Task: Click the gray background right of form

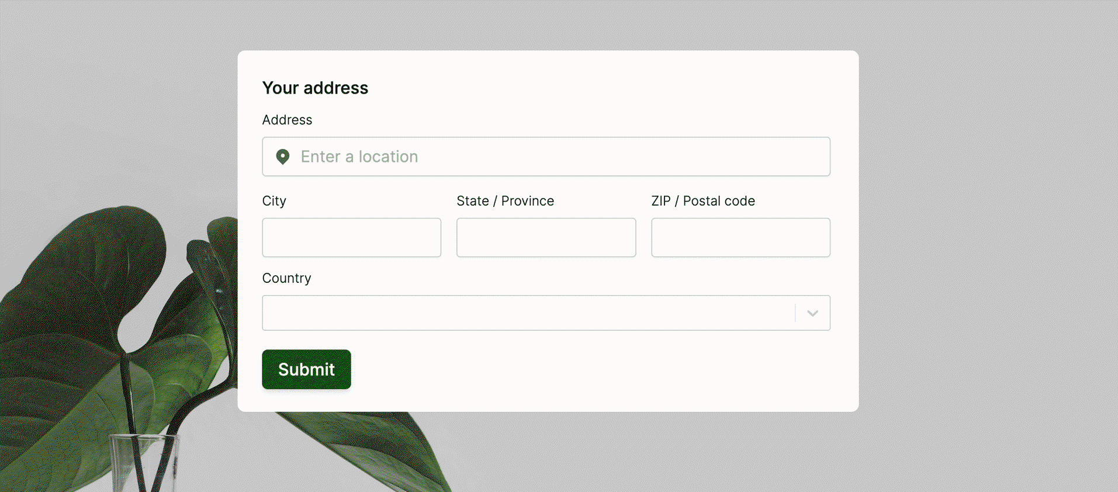Action: [988, 234]
